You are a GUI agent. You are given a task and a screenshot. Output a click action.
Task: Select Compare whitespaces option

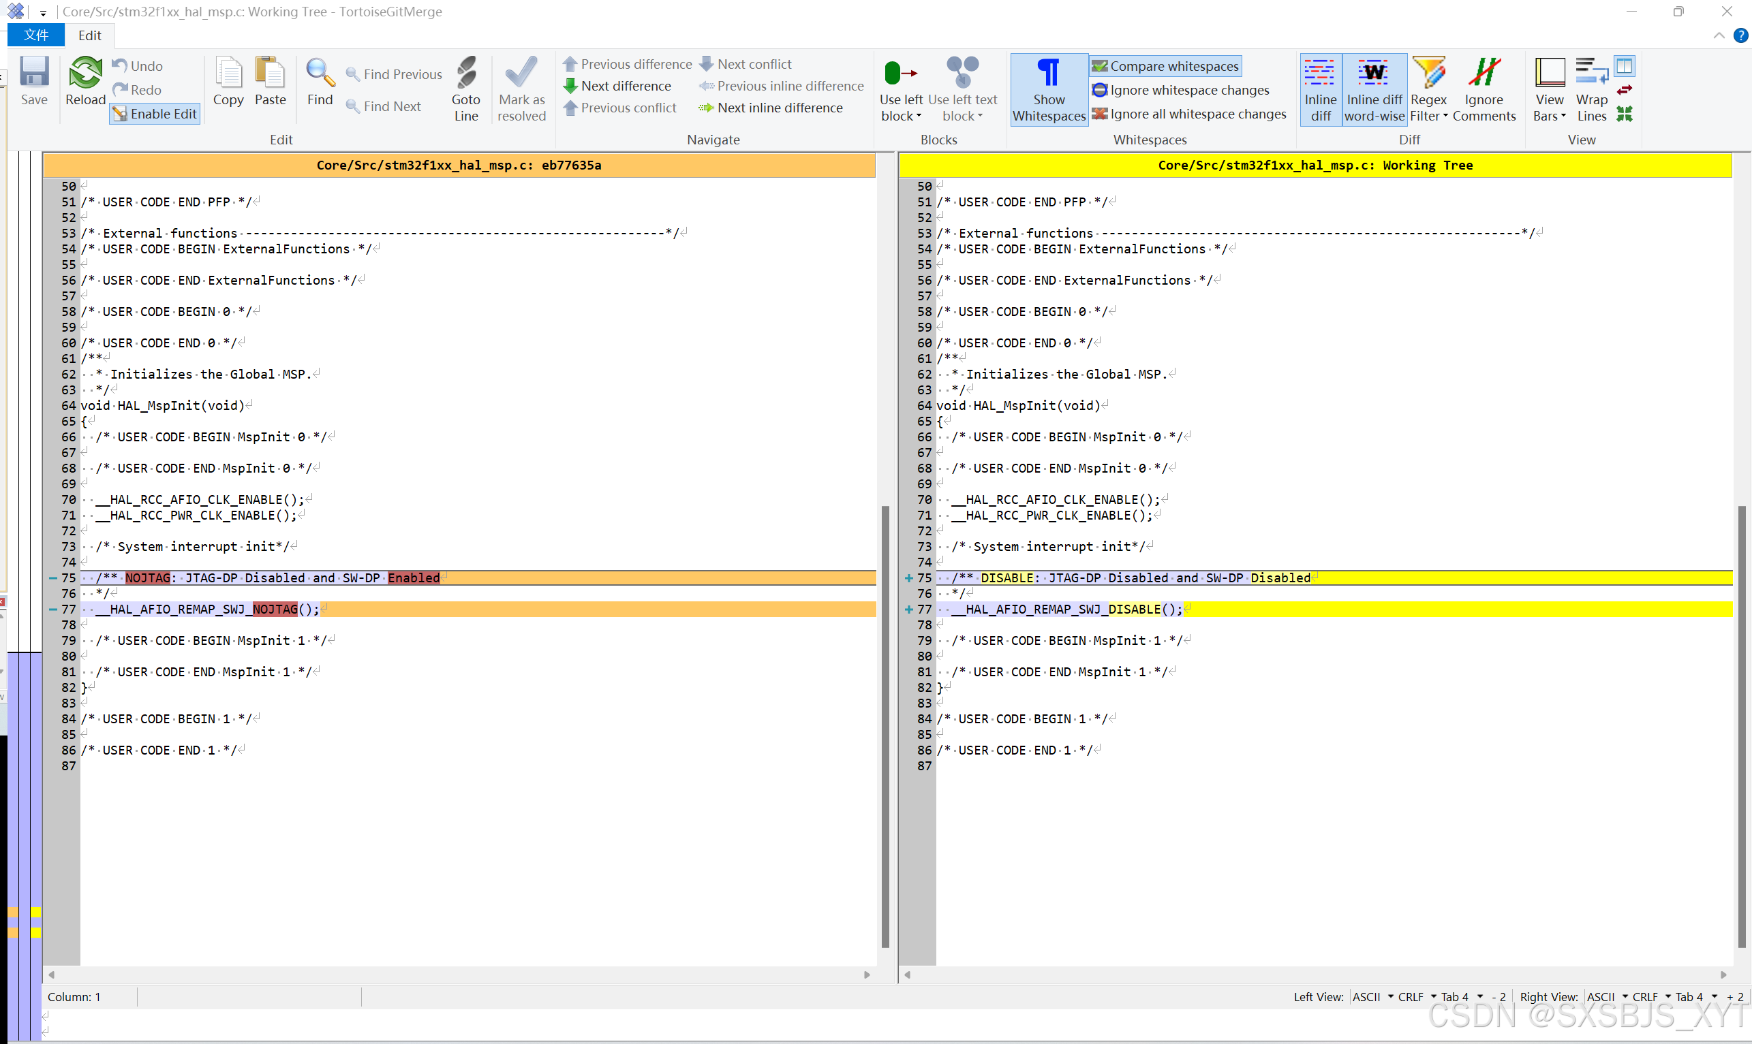coord(1166,66)
